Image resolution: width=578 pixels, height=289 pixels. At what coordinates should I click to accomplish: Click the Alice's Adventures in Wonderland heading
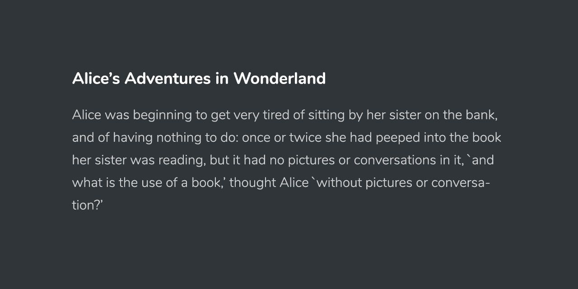[199, 79]
